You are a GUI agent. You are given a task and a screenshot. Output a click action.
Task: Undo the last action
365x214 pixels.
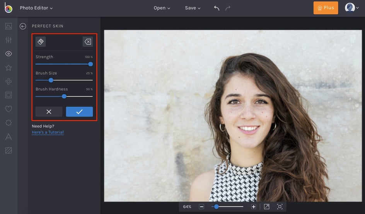[x=217, y=8]
